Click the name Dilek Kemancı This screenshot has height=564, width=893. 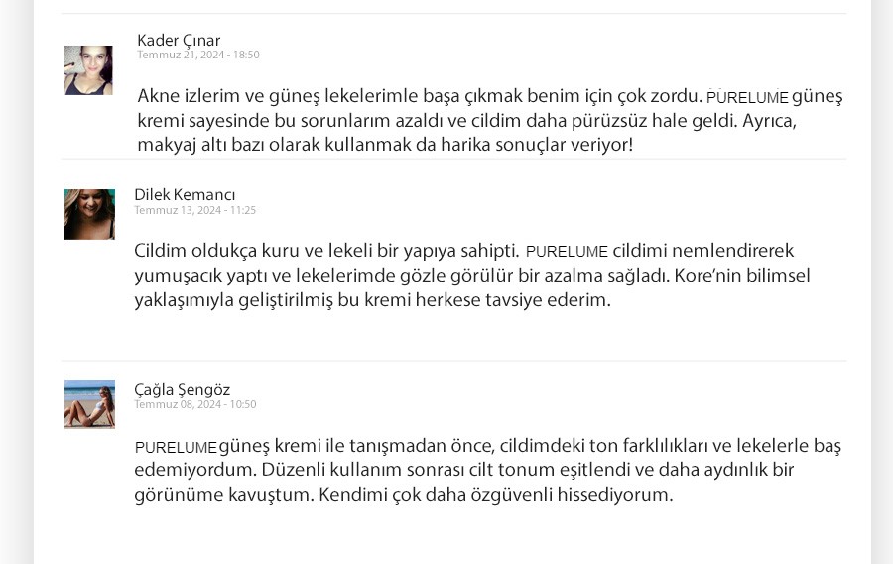[185, 194]
